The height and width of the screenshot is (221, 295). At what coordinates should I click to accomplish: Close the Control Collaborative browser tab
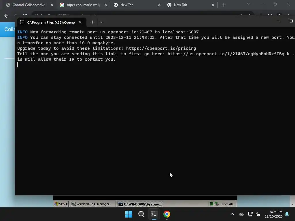tap(52, 5)
